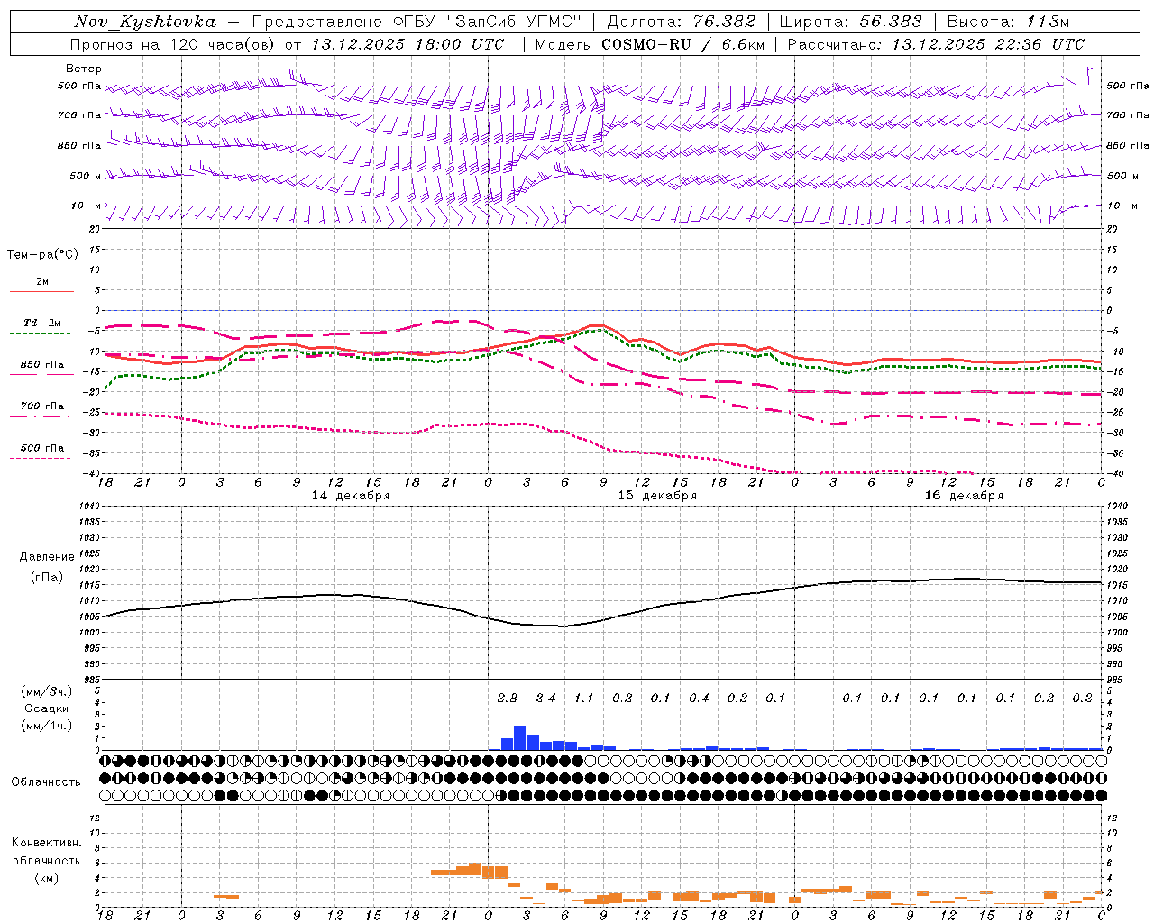This screenshot has width=1154, height=923.
Task: Click the Осадки panel label
Action: 47,708
